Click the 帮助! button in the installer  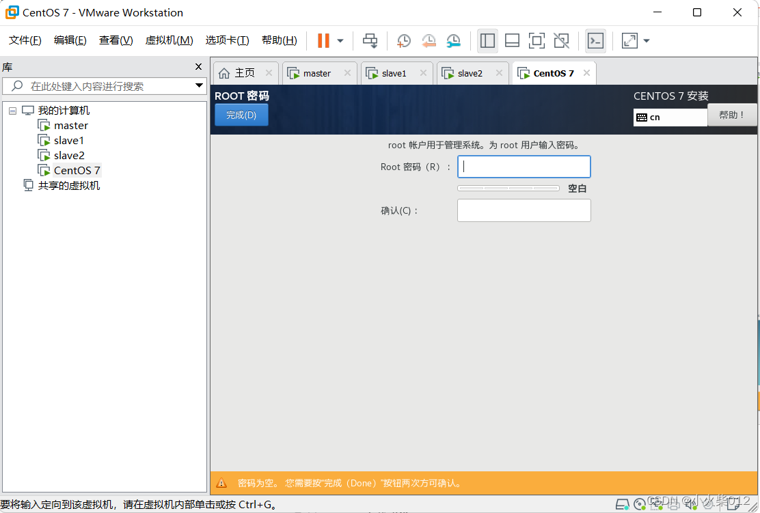[732, 115]
